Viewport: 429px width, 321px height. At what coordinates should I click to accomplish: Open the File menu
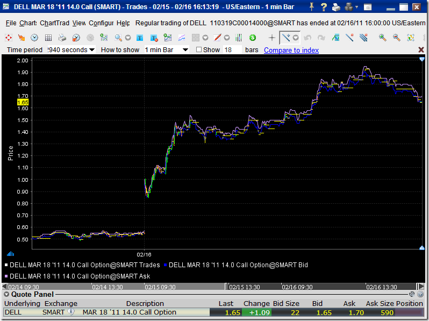(11, 23)
